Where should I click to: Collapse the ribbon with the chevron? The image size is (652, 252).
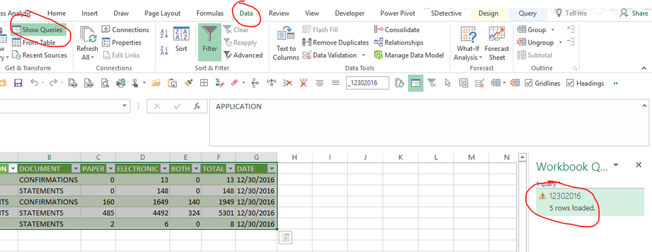[644, 68]
